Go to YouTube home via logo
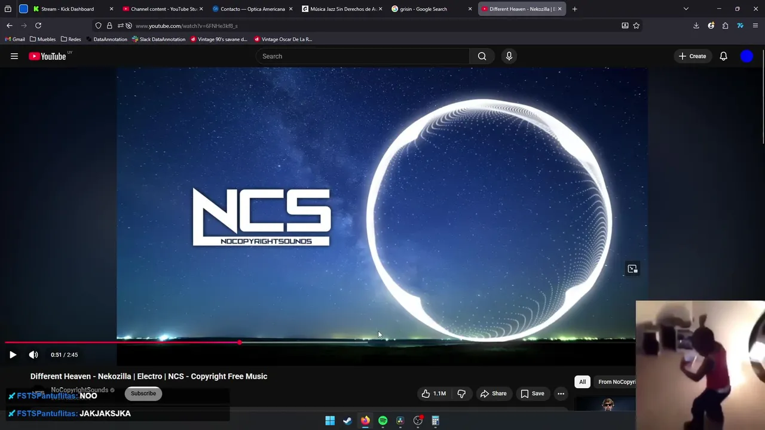Screen dimensions: 765x430 (48, 56)
